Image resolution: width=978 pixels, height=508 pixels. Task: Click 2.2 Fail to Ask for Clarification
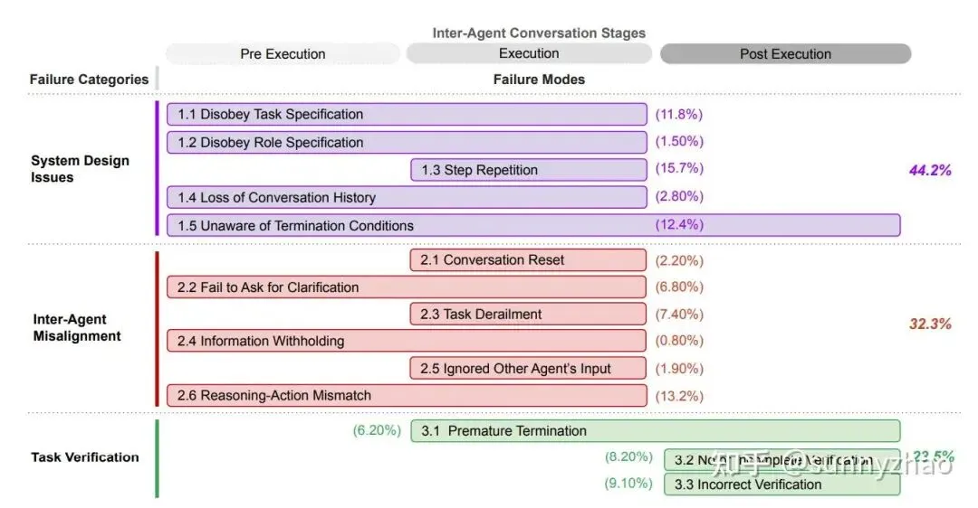coord(407,287)
